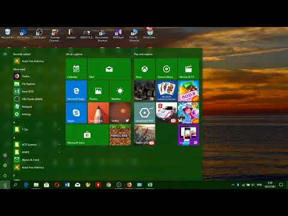This screenshot has height=216, width=288.
Task: Launch Opera from the taskbar
Action: (57, 185)
